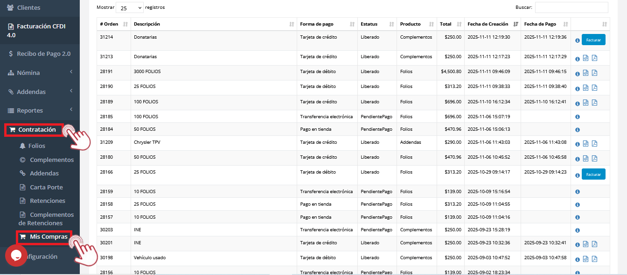Click Facturar button for order 31214
The width and height of the screenshot is (627, 275).
(593, 40)
